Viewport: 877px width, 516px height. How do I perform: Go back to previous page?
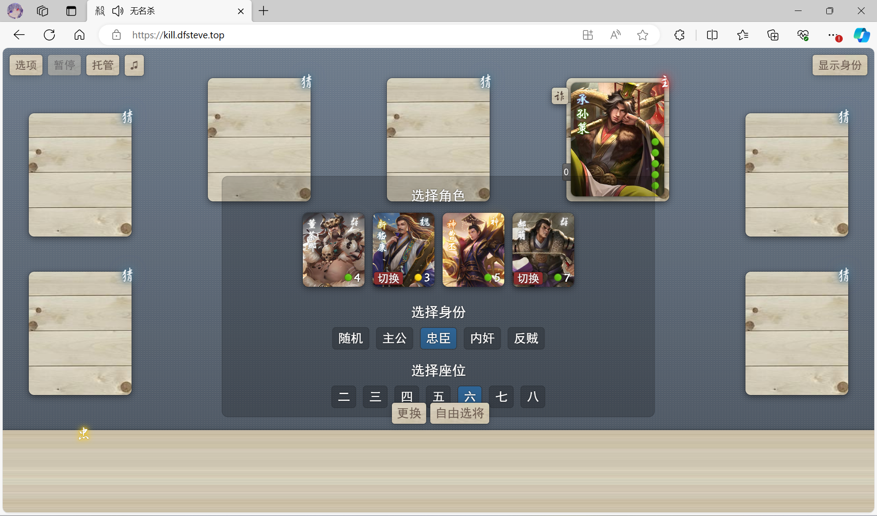19,35
